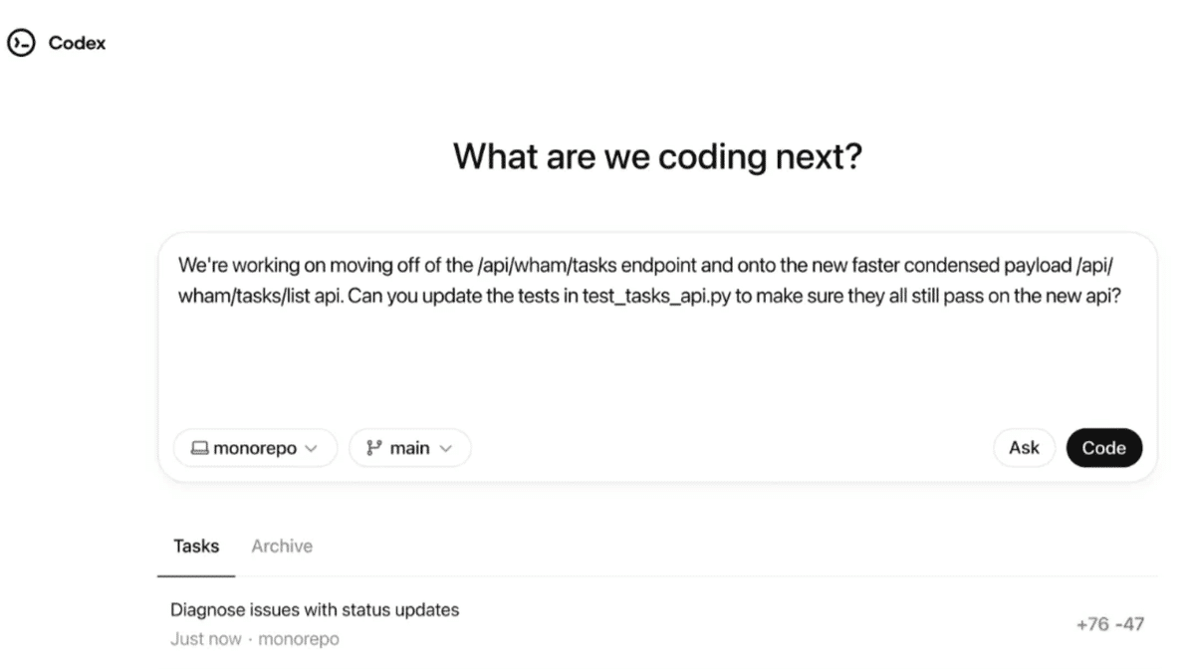Open the monorepo environment selector

click(x=256, y=448)
